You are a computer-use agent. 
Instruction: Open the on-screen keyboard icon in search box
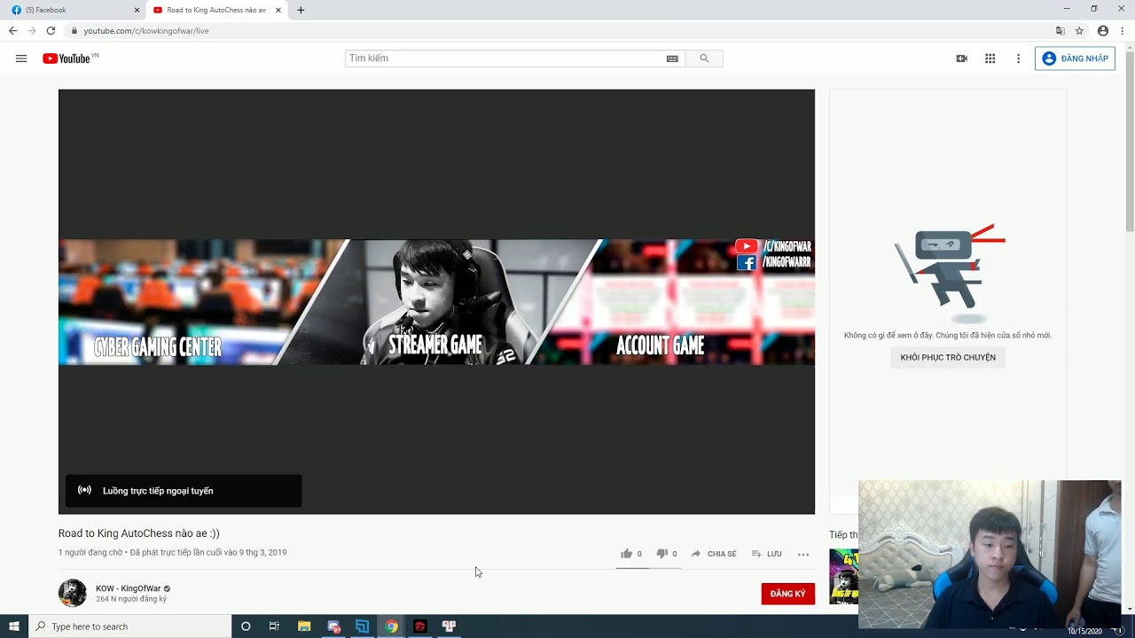[672, 58]
